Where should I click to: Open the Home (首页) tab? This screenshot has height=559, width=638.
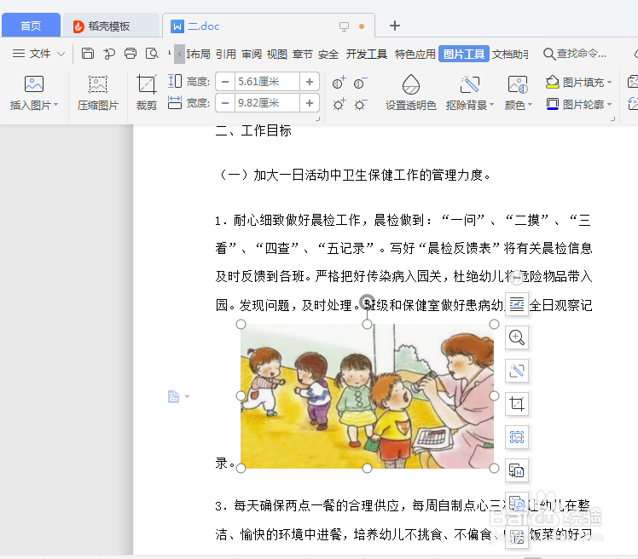pyautogui.click(x=31, y=26)
